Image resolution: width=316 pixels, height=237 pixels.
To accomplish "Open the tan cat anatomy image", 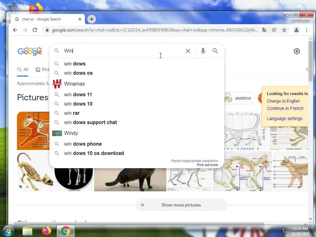I will tap(290, 171).
